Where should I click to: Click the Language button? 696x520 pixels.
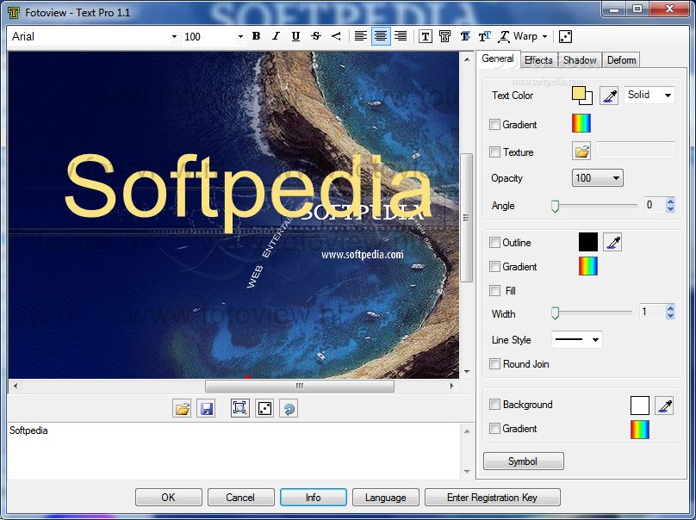click(386, 498)
